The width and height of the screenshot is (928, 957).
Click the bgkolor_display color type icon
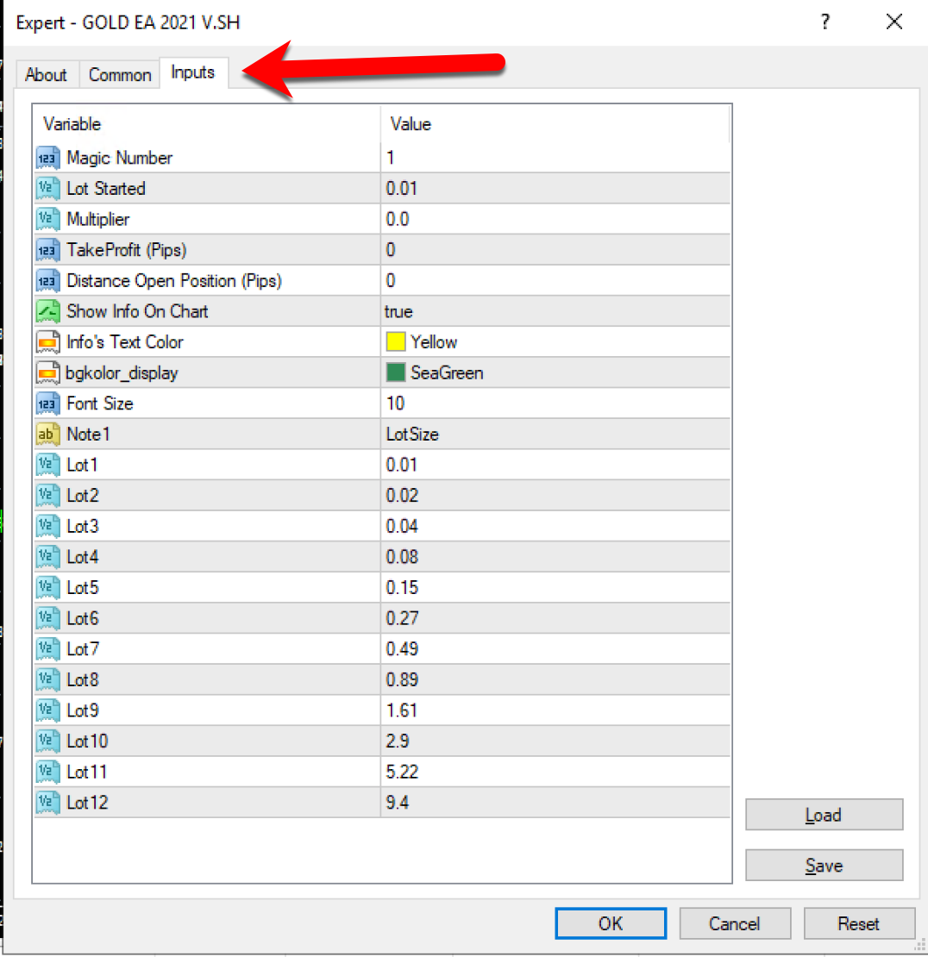coord(47,373)
